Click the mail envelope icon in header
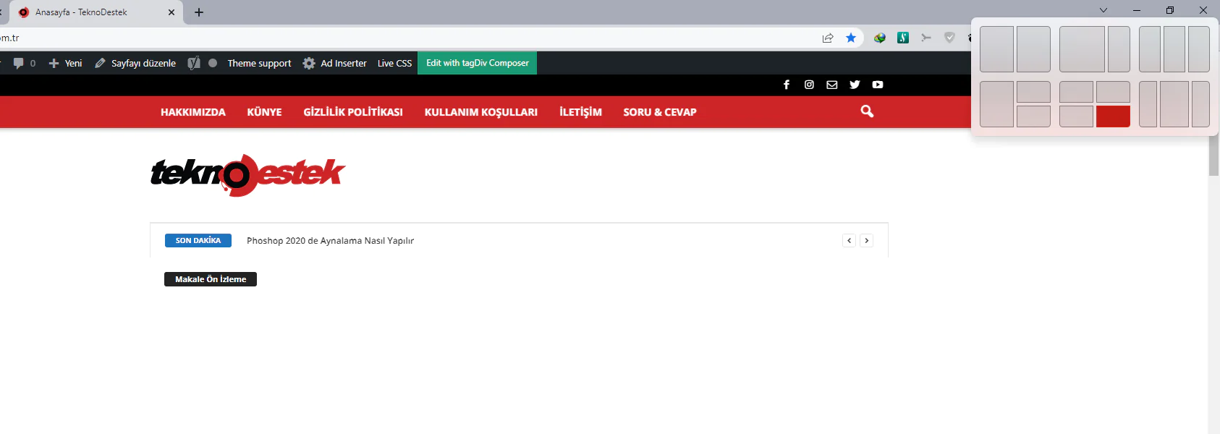The image size is (1220, 434). pos(832,85)
